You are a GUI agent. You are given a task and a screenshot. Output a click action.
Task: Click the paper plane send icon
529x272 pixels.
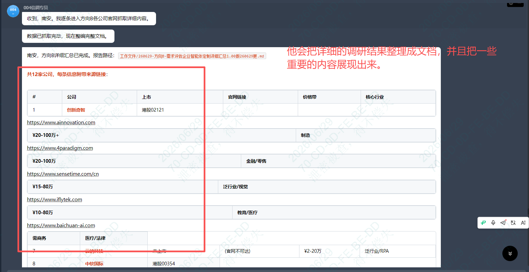click(x=503, y=223)
